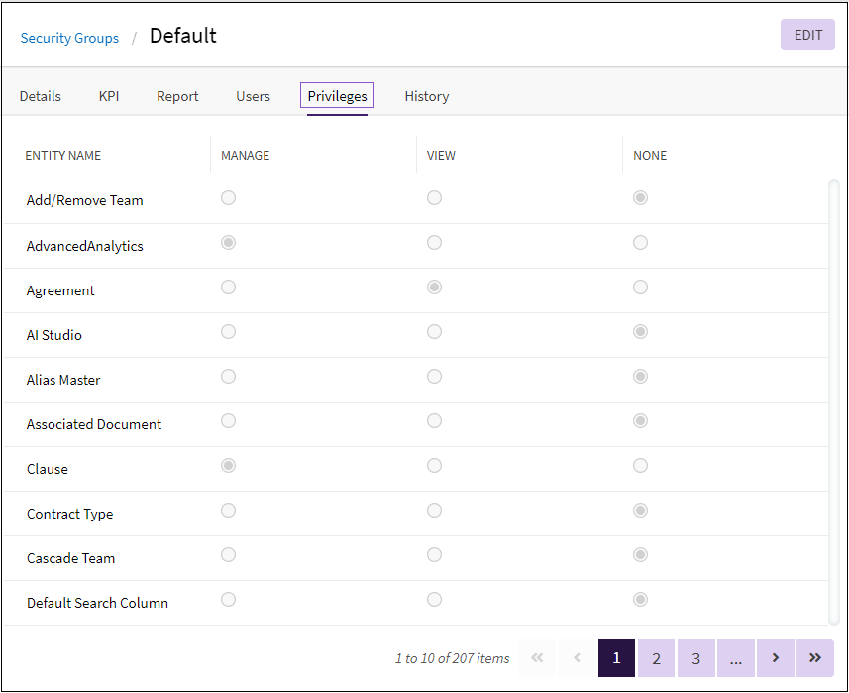Viewport: 849px width, 693px height.
Task: Switch to the KPI tab
Action: click(x=109, y=96)
